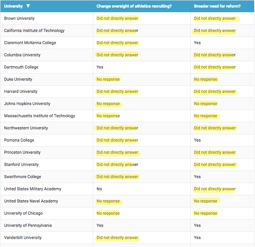Click Northwestern's oversight 'Did not directly answer'

tap(117, 128)
